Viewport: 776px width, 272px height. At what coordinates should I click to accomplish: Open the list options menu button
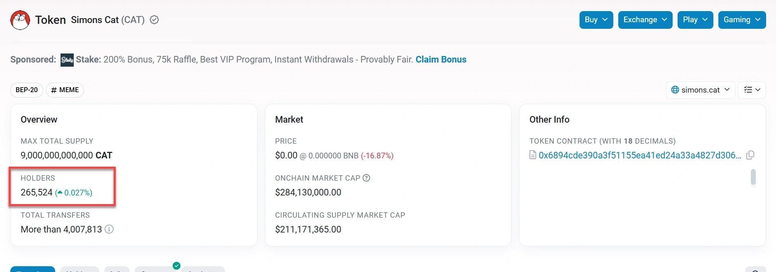point(752,90)
